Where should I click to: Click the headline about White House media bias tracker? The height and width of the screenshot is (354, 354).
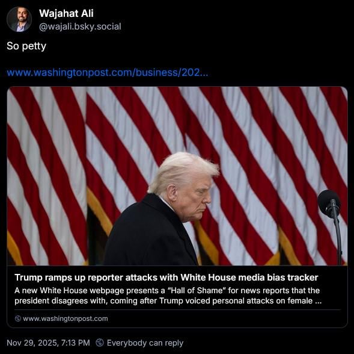[166, 278]
